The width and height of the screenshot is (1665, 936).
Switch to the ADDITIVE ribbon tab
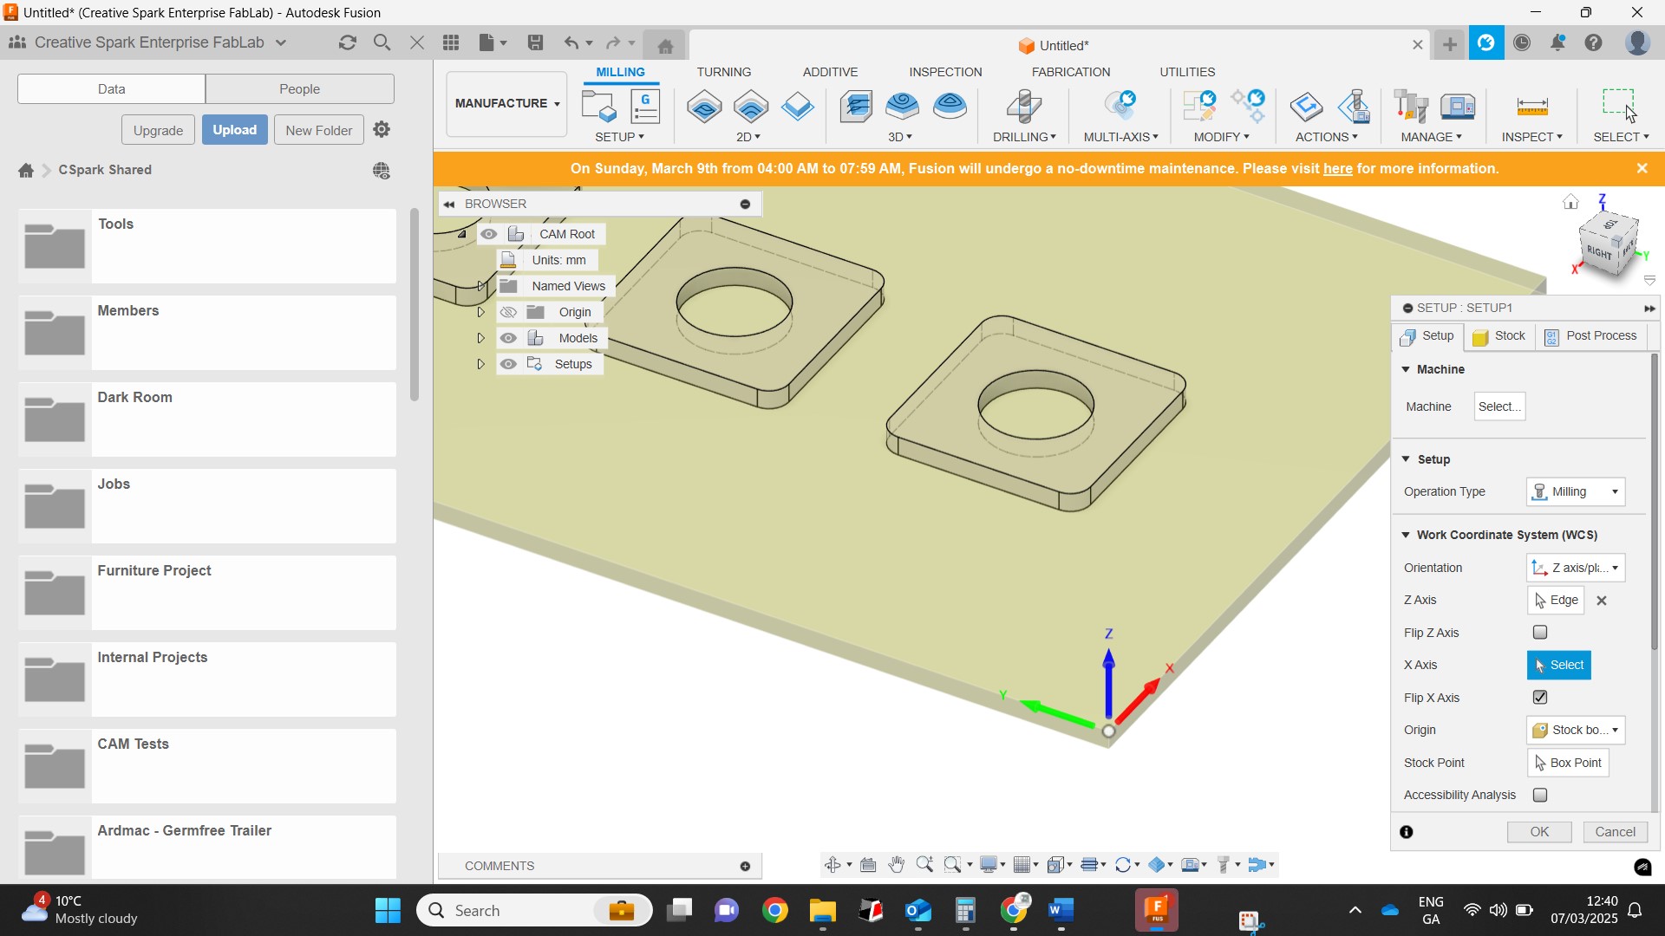click(830, 72)
